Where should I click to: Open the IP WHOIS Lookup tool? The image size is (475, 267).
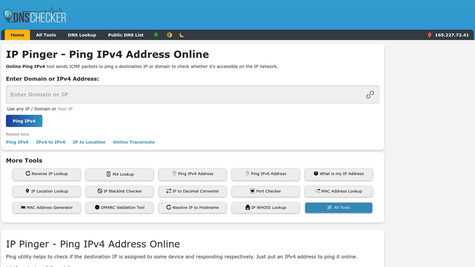pos(265,208)
